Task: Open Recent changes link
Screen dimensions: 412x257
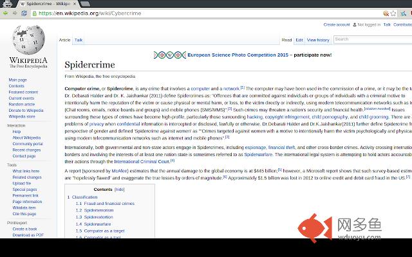Action: coord(26,150)
